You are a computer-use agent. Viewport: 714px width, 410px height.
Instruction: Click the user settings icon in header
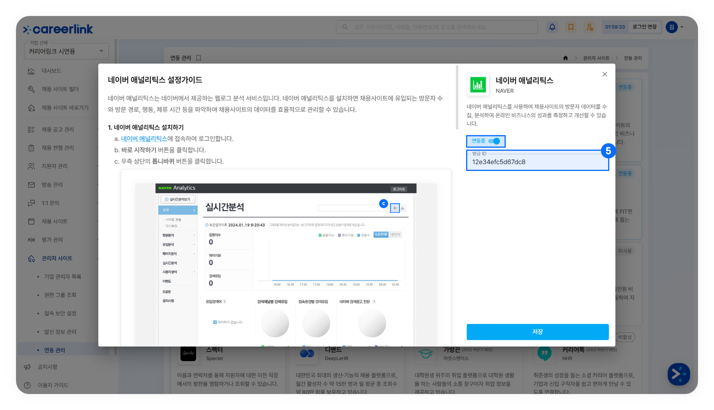point(589,27)
